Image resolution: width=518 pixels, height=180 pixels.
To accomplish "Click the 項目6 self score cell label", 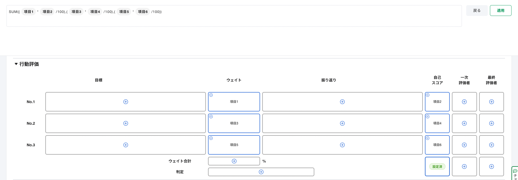I will 437,145.
